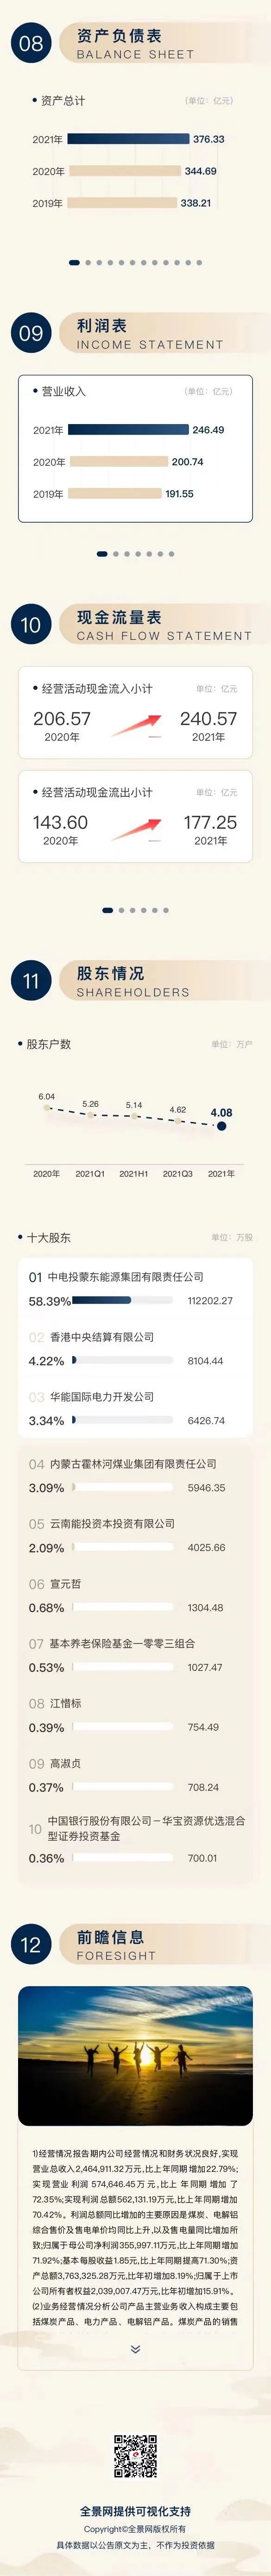Select the last income statement carousel dot
Image resolution: width=271 pixels, height=2576 pixels.
coord(172,553)
